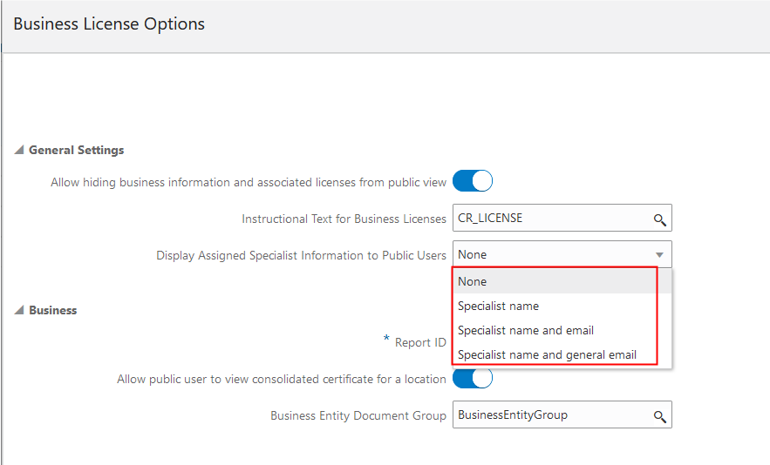Toggle hiding business information from public view
This screenshot has width=770, height=465.
coord(473,181)
